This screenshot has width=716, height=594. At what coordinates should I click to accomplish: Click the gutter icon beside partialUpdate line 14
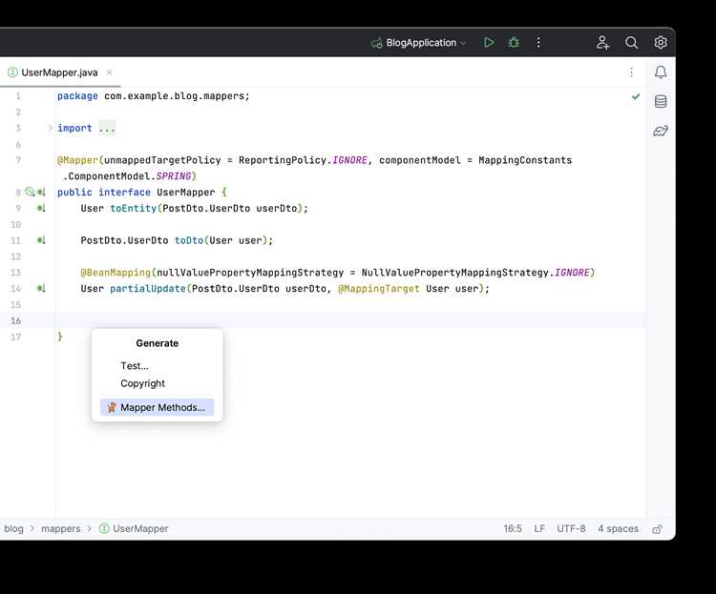(x=41, y=288)
